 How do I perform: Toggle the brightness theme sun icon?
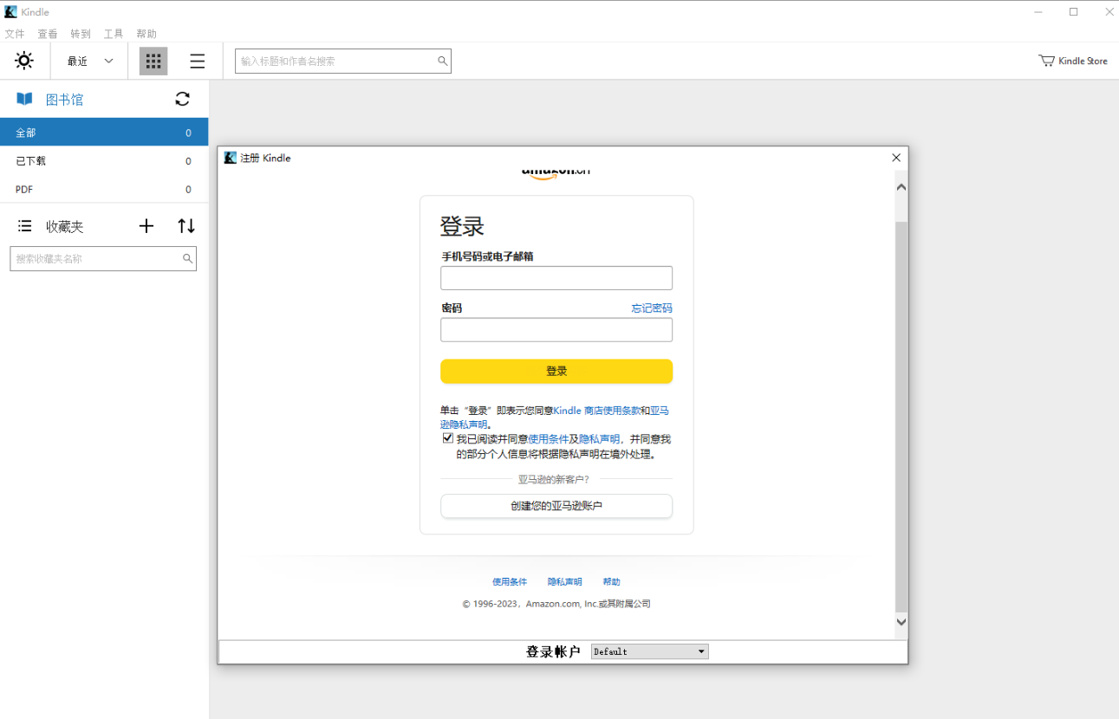[x=24, y=61]
